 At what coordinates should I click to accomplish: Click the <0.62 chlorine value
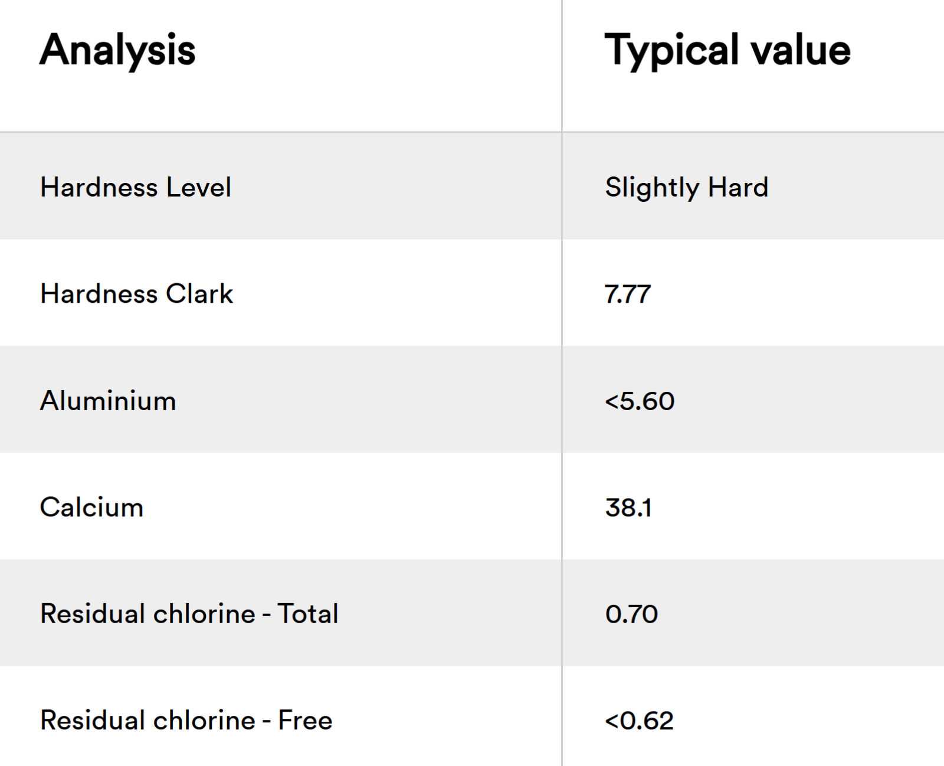[639, 721]
